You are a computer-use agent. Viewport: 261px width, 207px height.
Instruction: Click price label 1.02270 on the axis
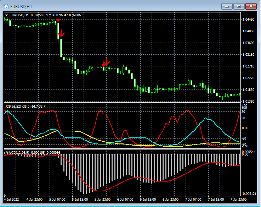[249, 78]
